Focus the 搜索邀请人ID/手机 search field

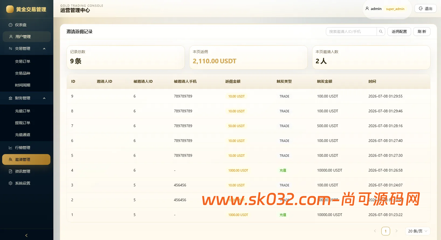tap(351, 32)
